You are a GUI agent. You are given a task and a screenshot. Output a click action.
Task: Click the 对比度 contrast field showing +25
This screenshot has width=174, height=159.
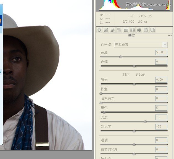pos(161,127)
